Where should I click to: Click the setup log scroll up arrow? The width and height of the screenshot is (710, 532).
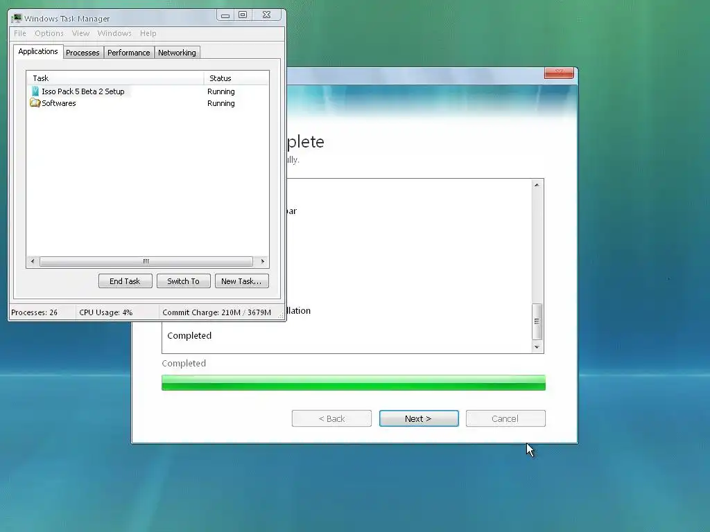pyautogui.click(x=537, y=184)
